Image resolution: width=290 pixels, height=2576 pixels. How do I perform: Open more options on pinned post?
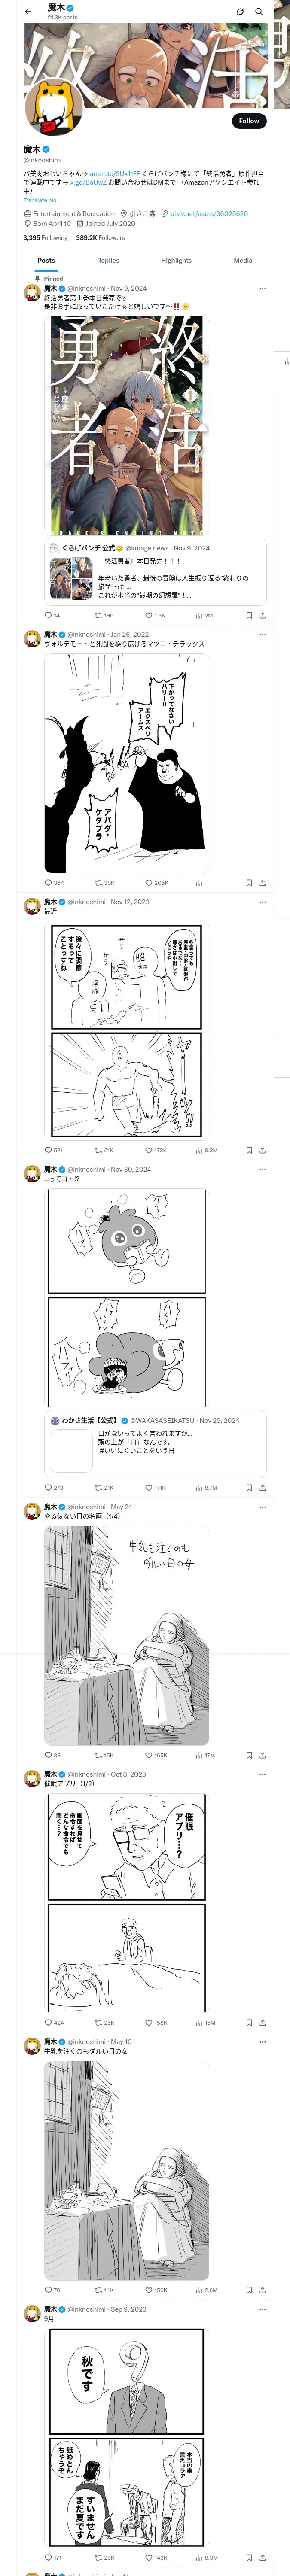point(262,288)
